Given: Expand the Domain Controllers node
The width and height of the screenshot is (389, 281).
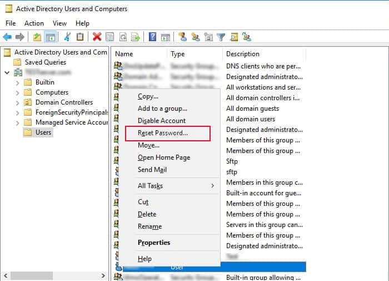Looking at the screenshot, I should [x=17, y=102].
